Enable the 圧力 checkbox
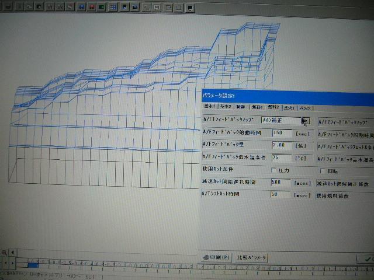Image resolution: width=374 pixels, height=280 pixels. coord(273,170)
